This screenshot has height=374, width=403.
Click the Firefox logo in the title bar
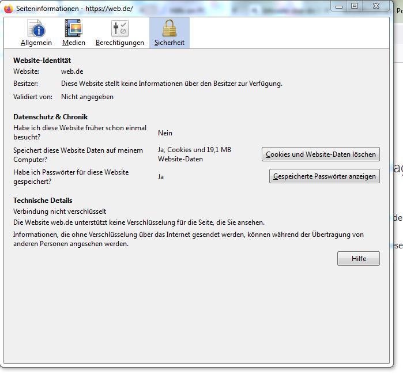click(9, 8)
